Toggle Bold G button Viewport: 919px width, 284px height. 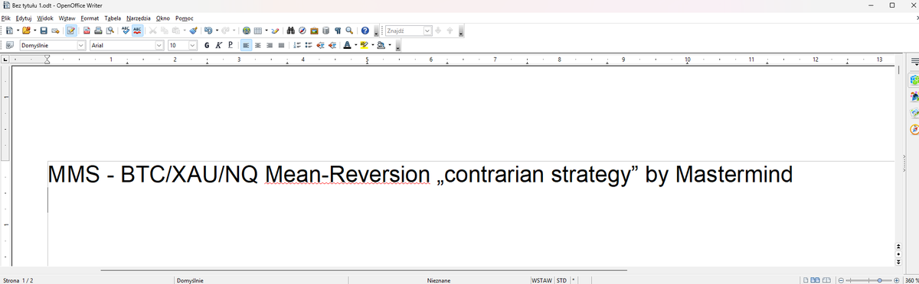pos(207,45)
